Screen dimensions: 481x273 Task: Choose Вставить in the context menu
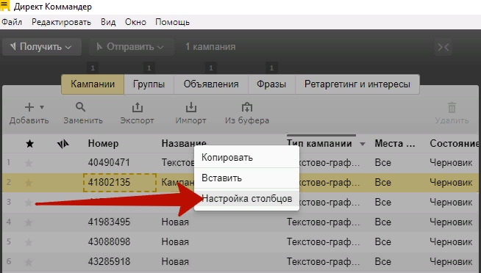tap(246, 178)
